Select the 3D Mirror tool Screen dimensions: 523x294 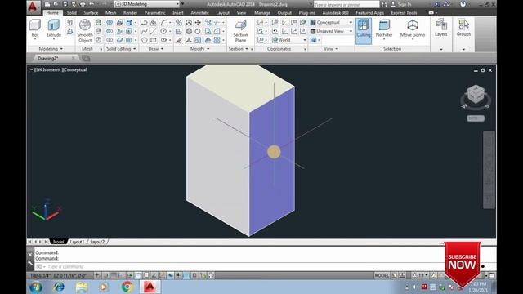point(179,22)
